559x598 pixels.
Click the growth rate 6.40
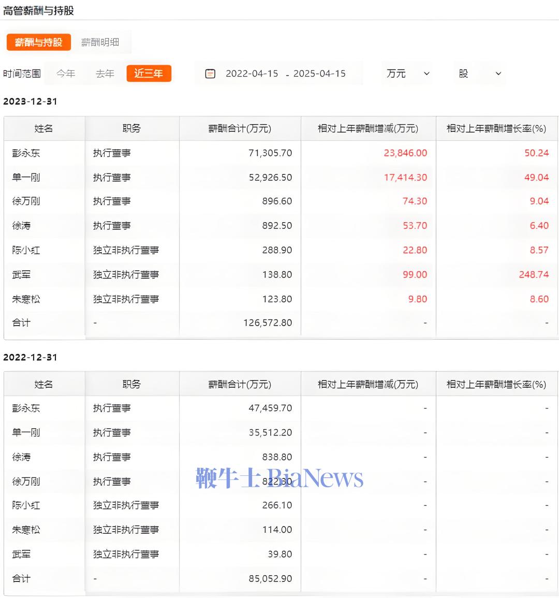(x=539, y=225)
